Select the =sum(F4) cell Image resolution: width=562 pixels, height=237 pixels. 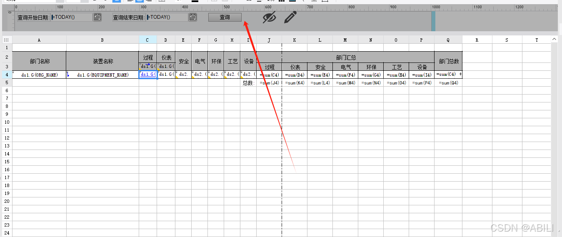345,75
